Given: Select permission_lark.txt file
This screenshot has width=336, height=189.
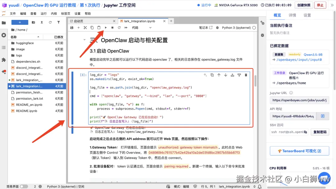Looking at the screenshot, I should tap(37, 99).
